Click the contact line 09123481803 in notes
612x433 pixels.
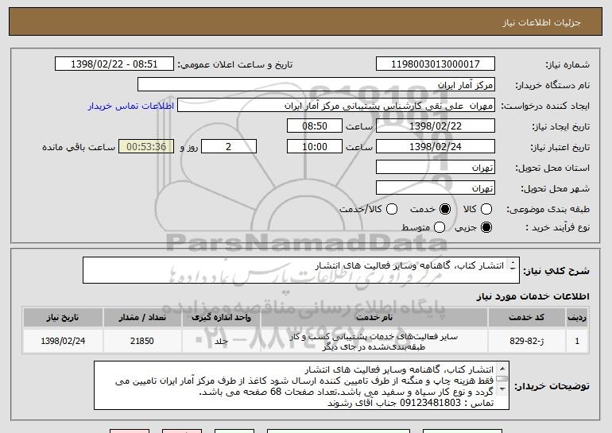(x=411, y=403)
